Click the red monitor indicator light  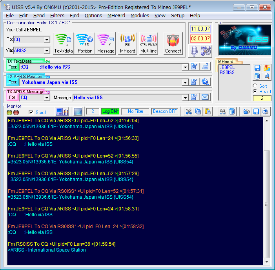[16, 112]
